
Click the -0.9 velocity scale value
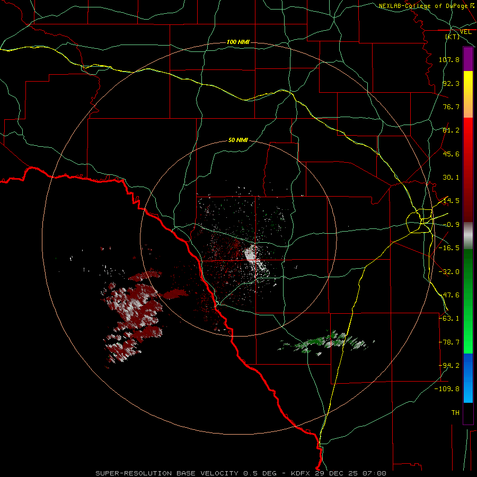point(451,225)
